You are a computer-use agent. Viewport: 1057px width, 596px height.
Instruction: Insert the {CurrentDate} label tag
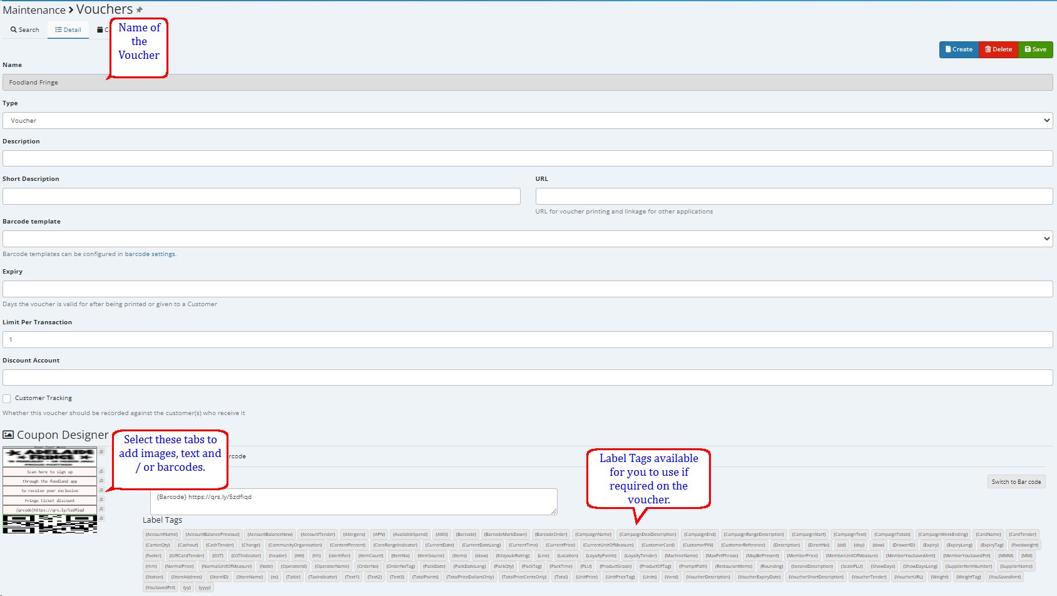click(x=440, y=545)
